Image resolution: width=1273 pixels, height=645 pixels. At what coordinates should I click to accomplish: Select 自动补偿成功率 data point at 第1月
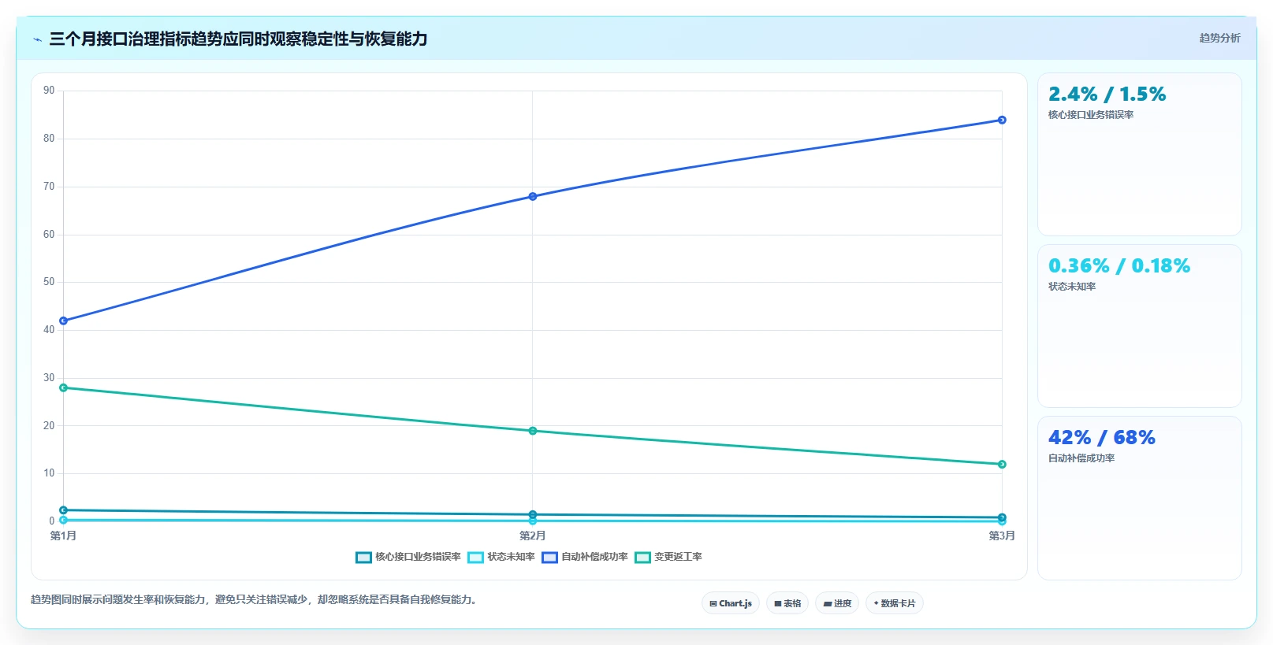tap(64, 321)
